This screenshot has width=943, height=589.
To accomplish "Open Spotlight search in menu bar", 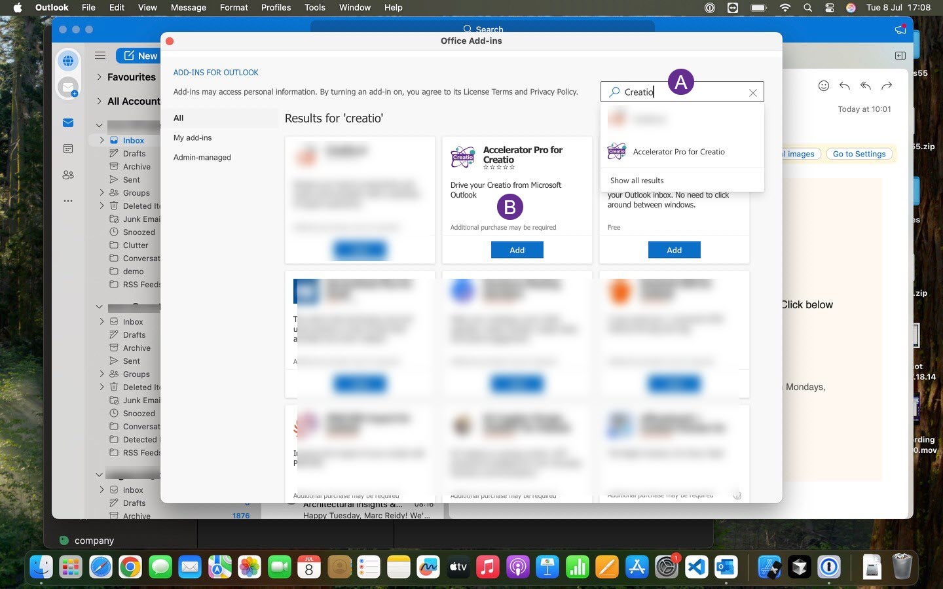I will tap(808, 8).
